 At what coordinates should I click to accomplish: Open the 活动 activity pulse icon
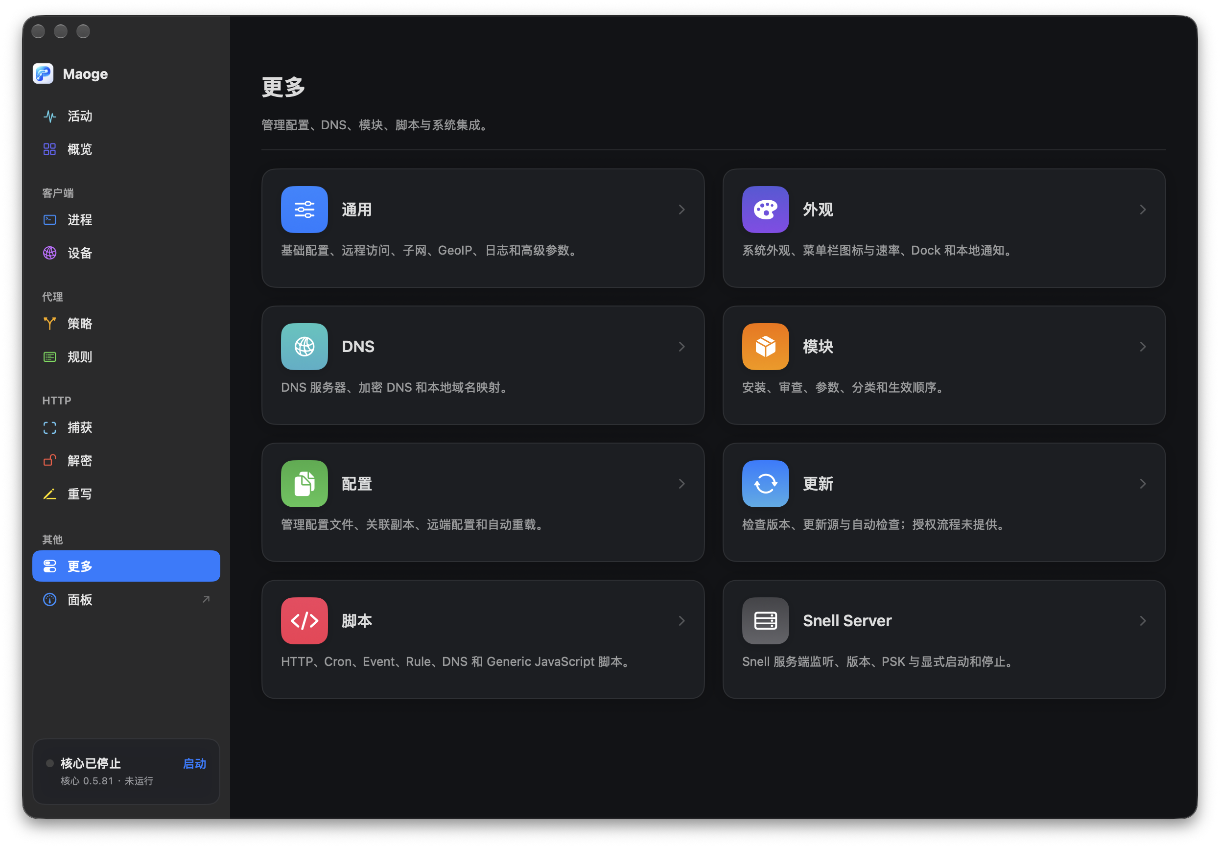pyautogui.click(x=49, y=117)
